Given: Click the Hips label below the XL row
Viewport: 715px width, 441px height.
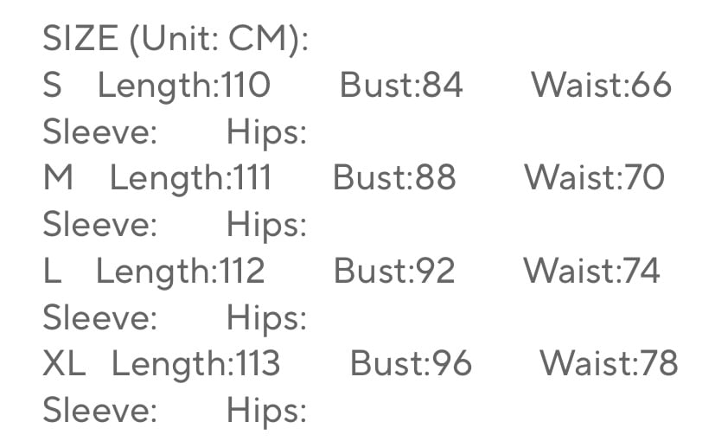Looking at the screenshot, I should pos(267,411).
